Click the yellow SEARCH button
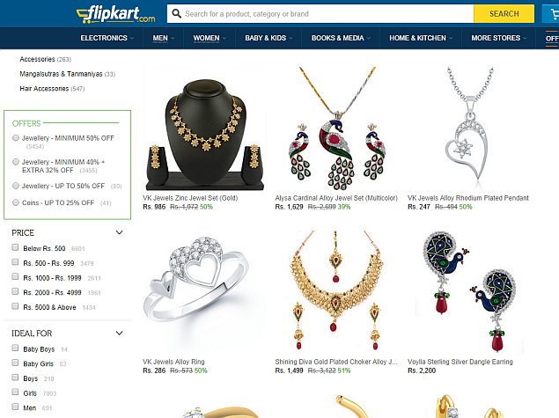 (504, 14)
